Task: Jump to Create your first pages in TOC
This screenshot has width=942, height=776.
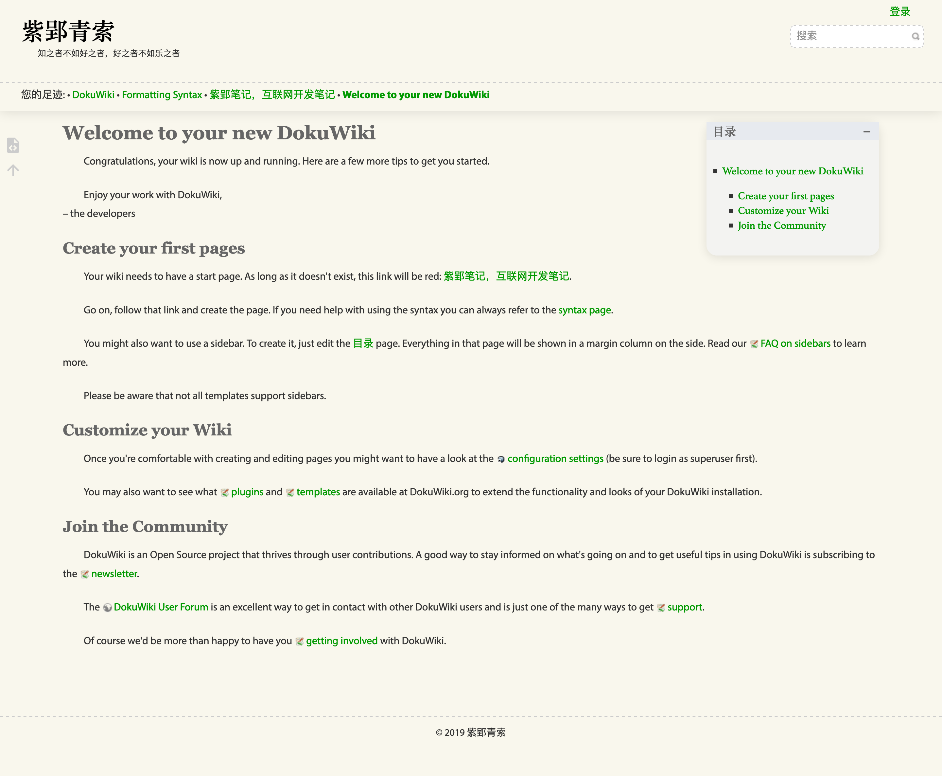Action: point(786,196)
